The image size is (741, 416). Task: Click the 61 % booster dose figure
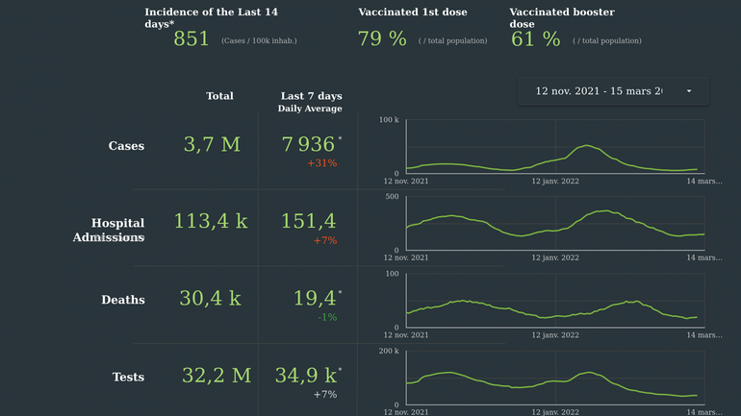tap(535, 39)
